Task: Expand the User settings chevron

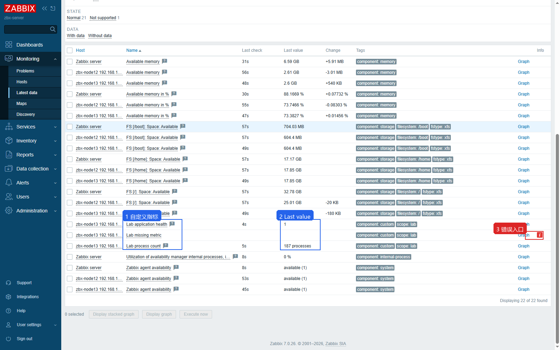Action: [55, 325]
